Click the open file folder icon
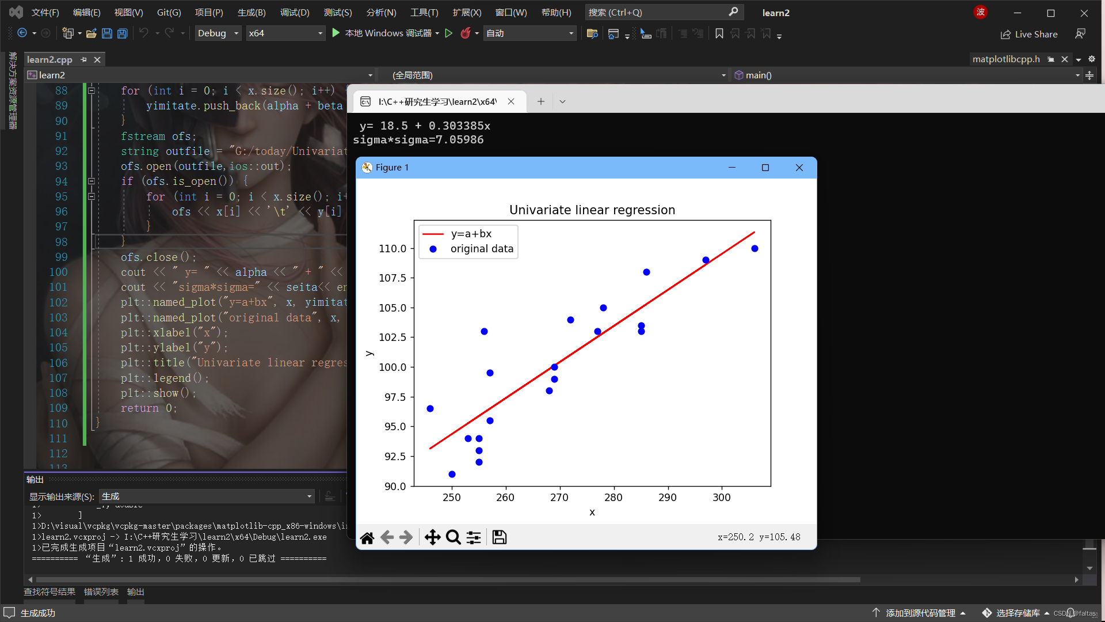The width and height of the screenshot is (1105, 622). click(91, 33)
